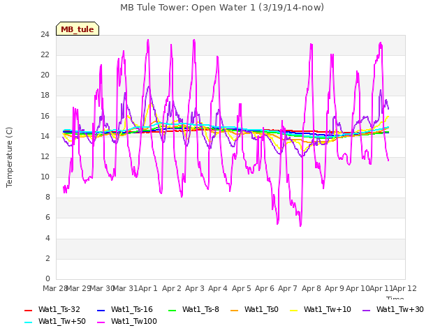Click the 12 y-axis tick label
This screenshot has width=447, height=335.
(45, 156)
